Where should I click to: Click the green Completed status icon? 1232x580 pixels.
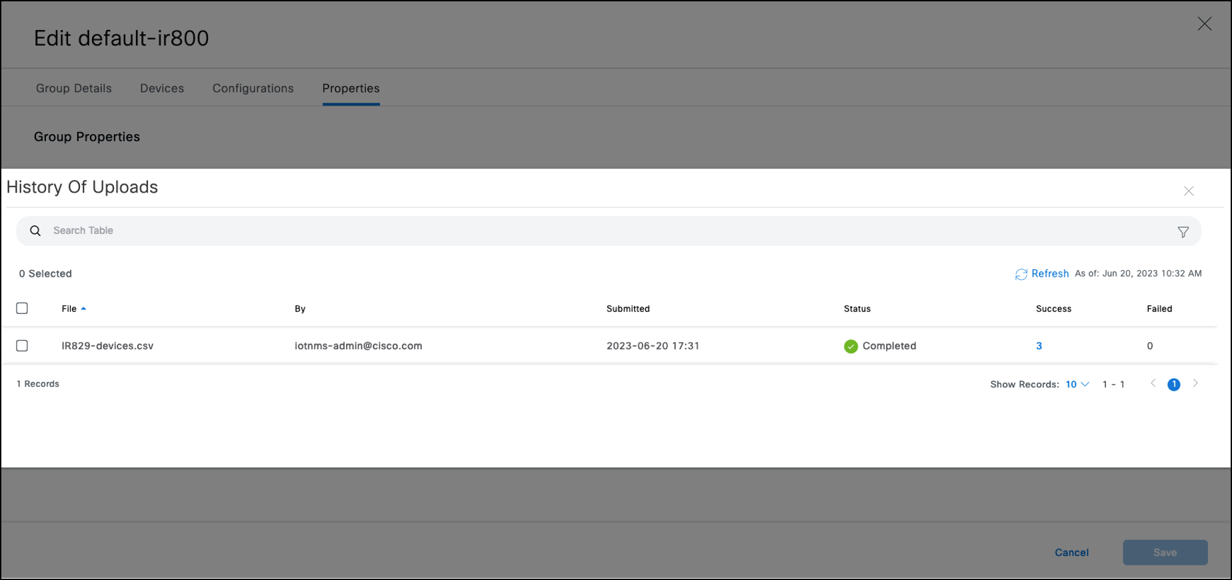(851, 346)
